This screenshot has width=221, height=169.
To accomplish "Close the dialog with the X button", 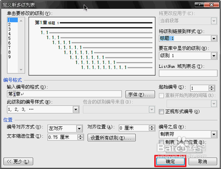I will (212, 5).
